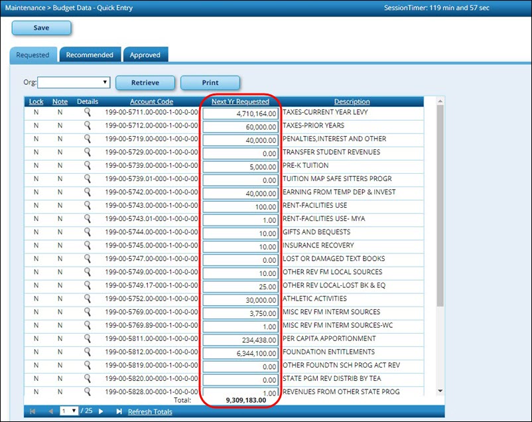
Task: Click the Retrieve button
Action: 145,83
